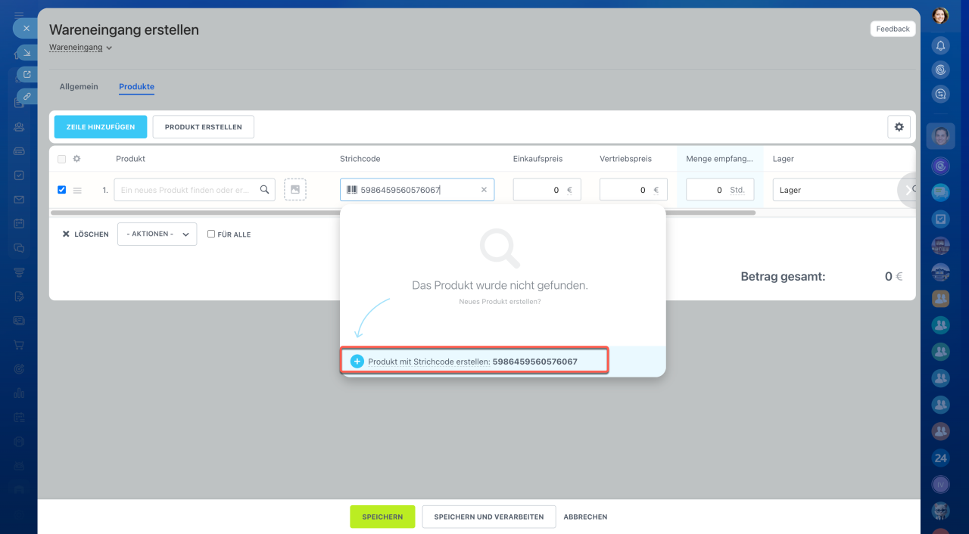Open the mail icon in left sidebar
The image size is (969, 534).
click(x=19, y=200)
